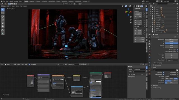Click the Options button in viewport header
Screen dimensions: 179x100
point(144,4)
